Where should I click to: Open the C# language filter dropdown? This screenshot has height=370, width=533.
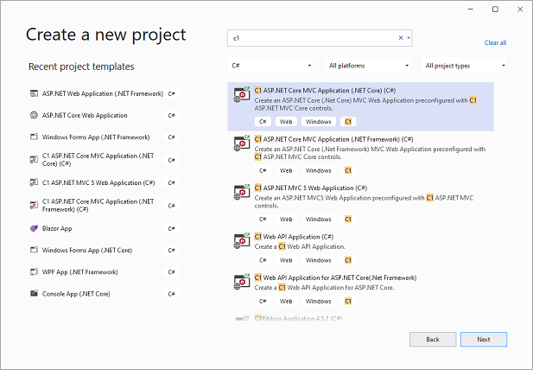coord(271,66)
